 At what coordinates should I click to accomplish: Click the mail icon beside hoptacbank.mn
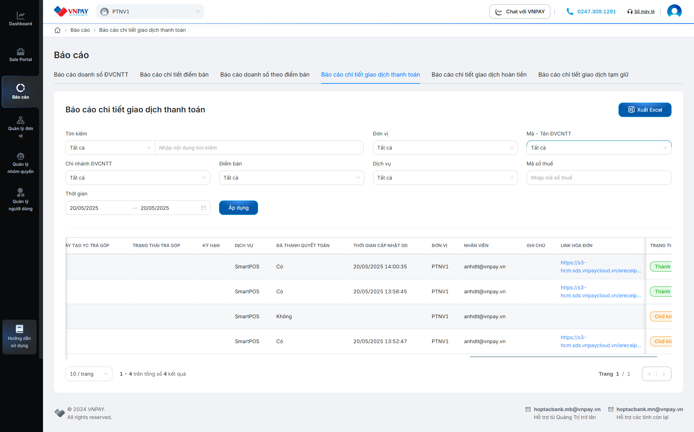pos(611,409)
